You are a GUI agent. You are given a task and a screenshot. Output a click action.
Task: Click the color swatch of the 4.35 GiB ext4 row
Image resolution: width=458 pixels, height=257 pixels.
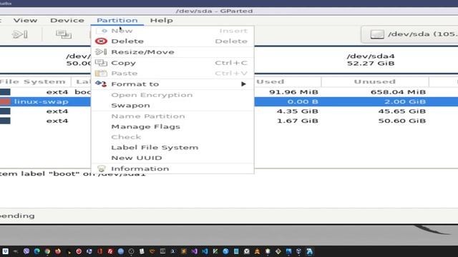pos(5,111)
